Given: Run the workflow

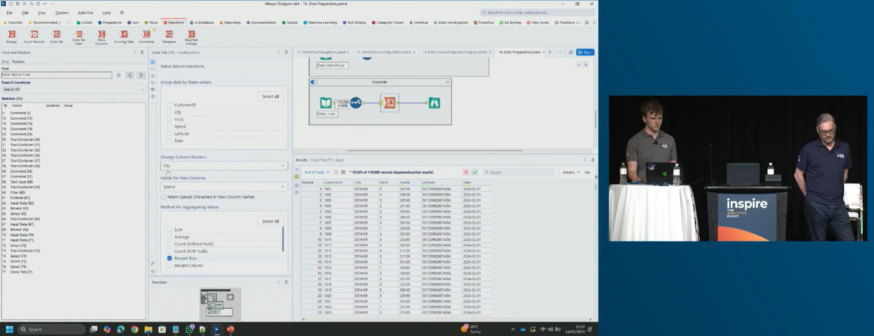Looking at the screenshot, I should (585, 52).
